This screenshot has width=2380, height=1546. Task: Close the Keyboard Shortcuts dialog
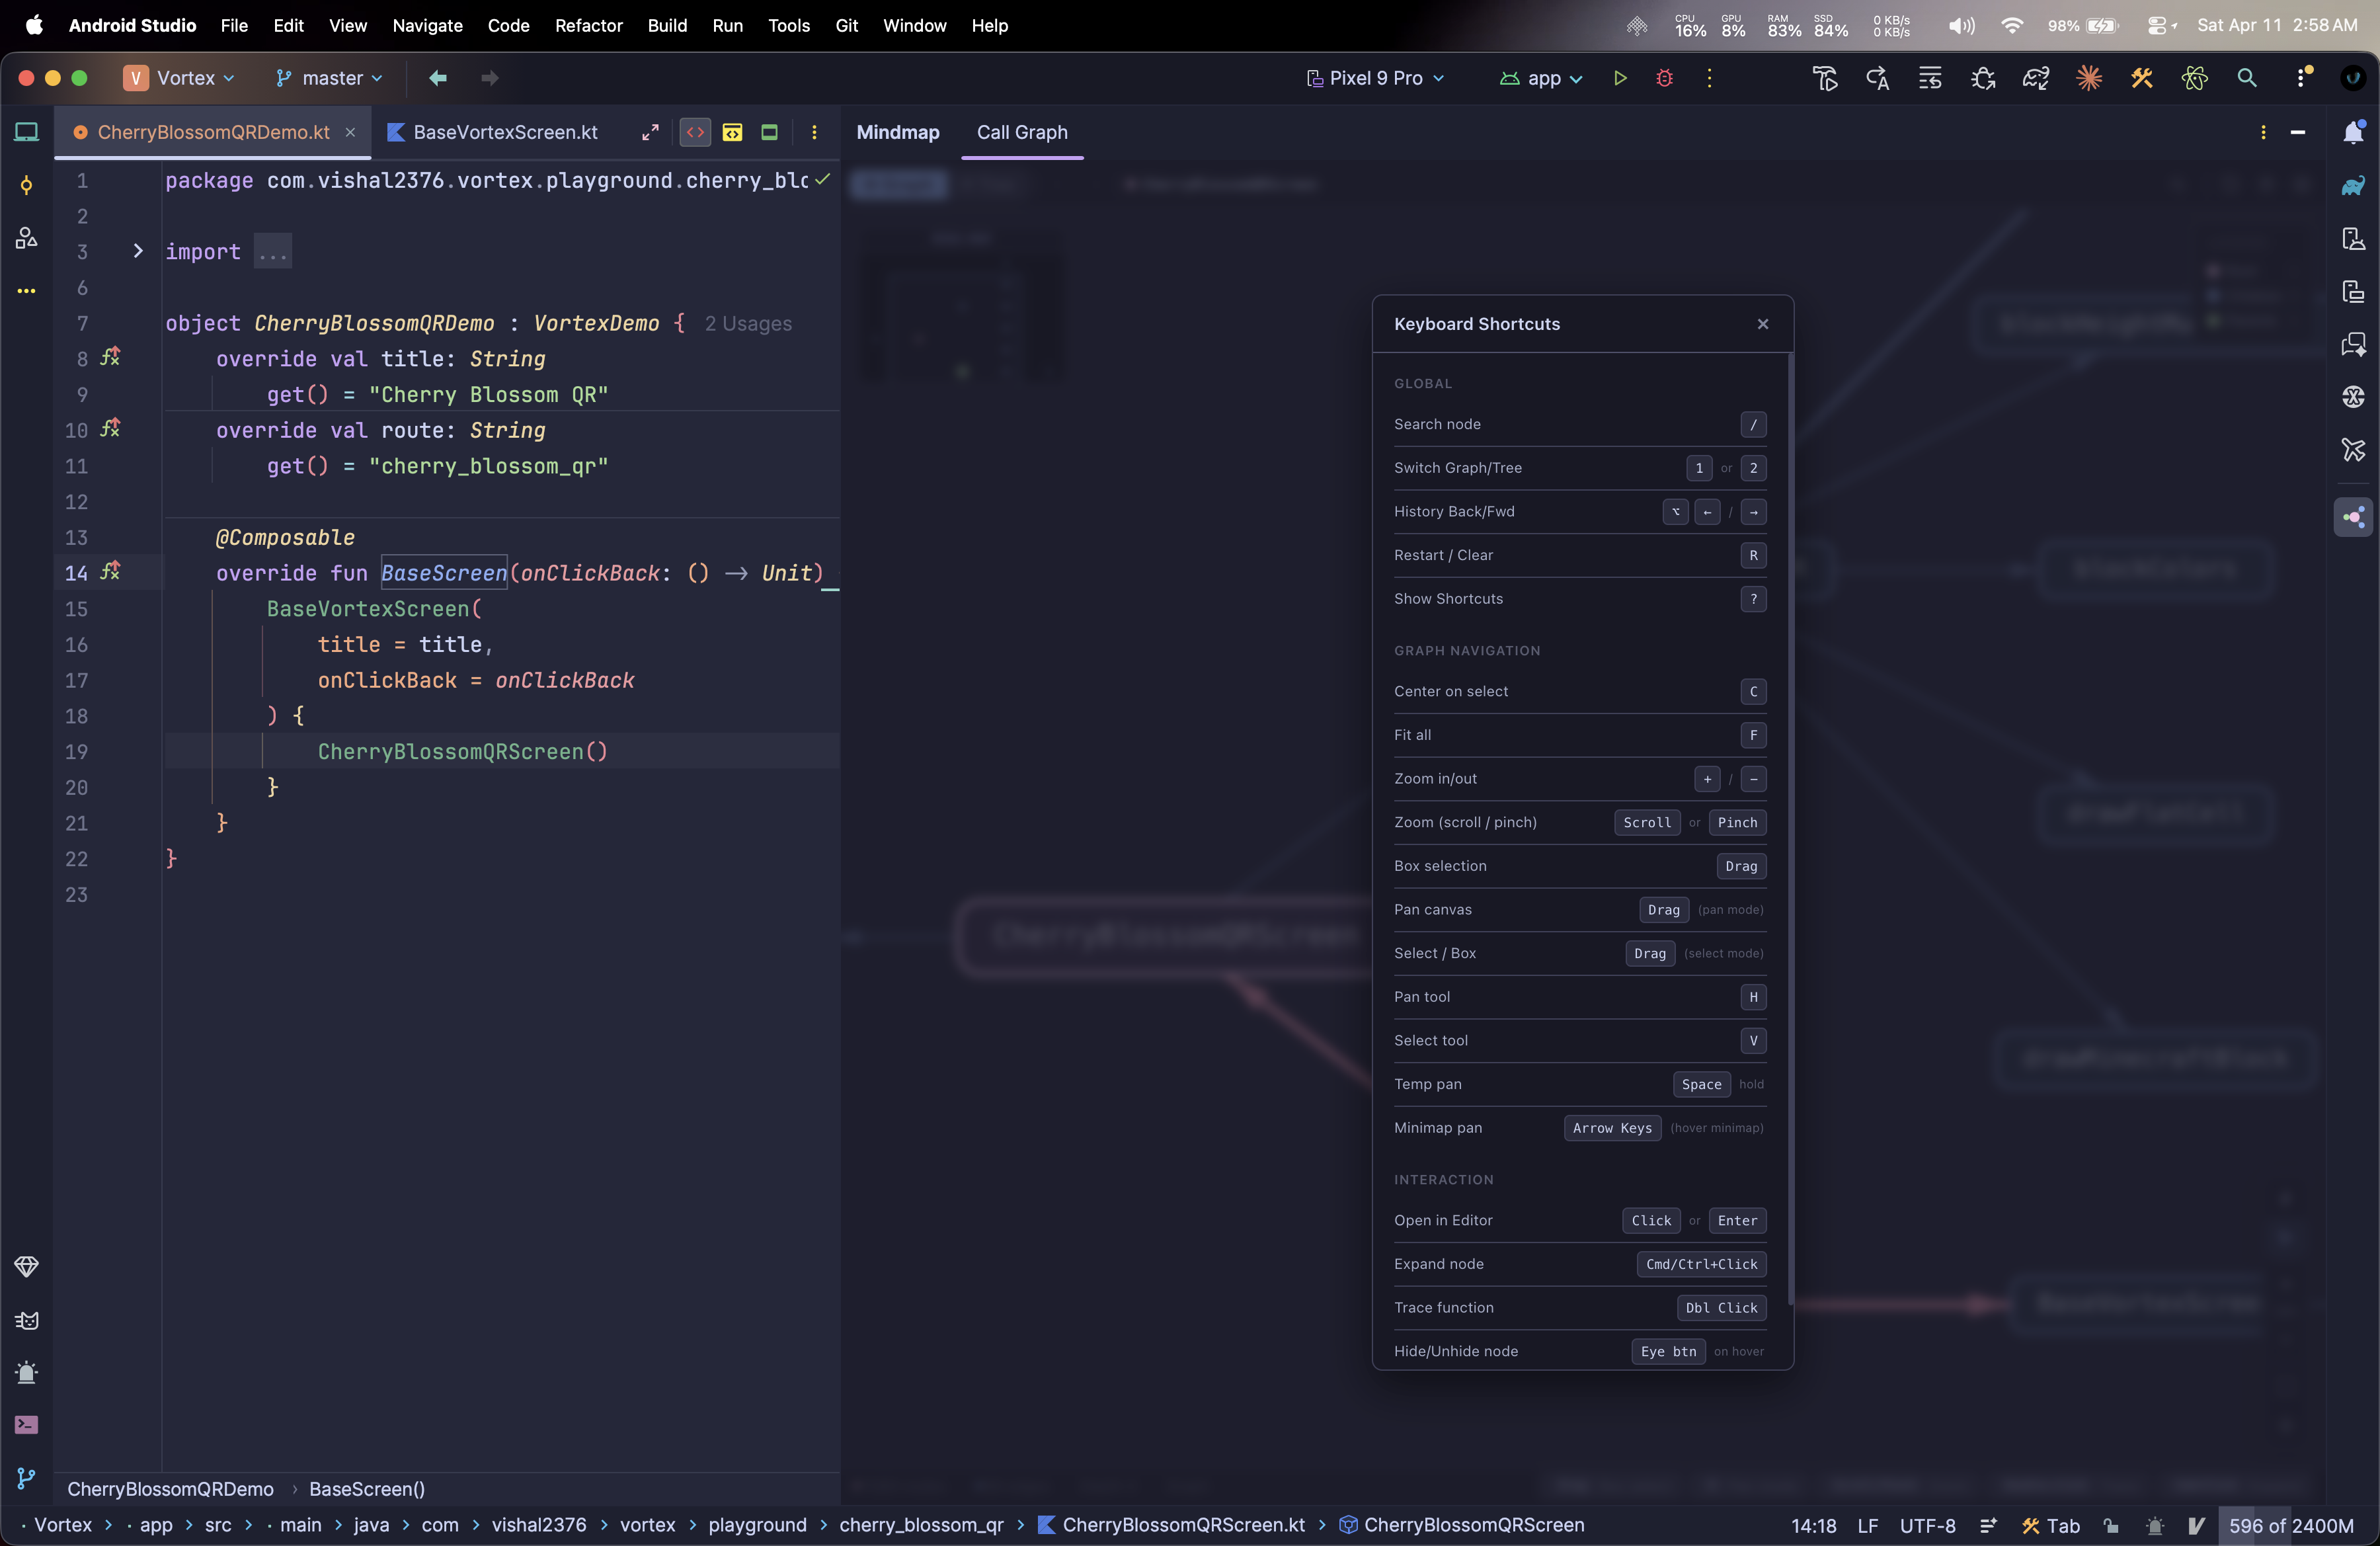pos(1762,324)
